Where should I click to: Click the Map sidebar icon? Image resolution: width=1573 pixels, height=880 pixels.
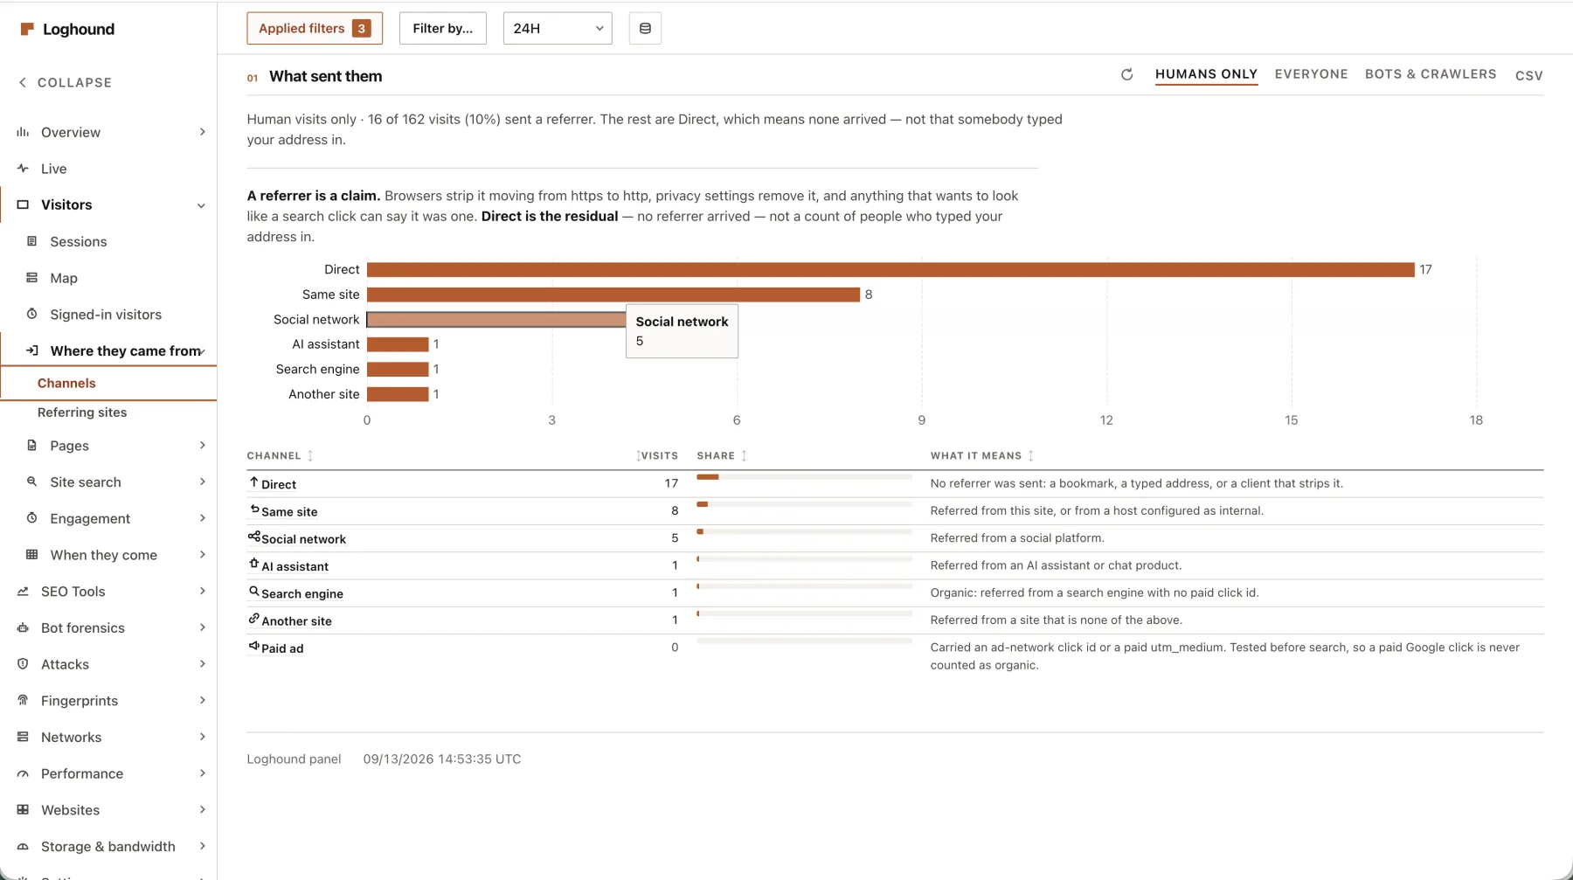click(32, 278)
